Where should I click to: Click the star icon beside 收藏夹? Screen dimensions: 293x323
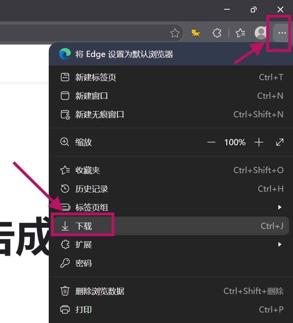(65, 170)
